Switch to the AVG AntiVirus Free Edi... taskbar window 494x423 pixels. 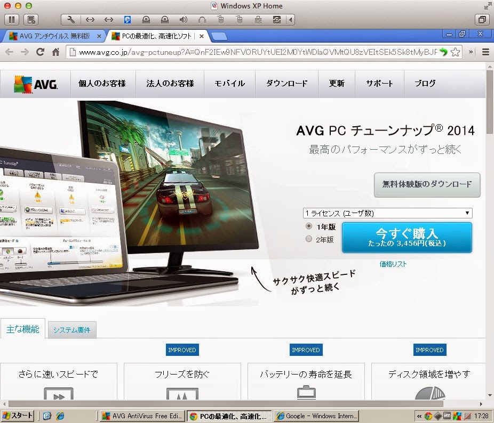[142, 416]
